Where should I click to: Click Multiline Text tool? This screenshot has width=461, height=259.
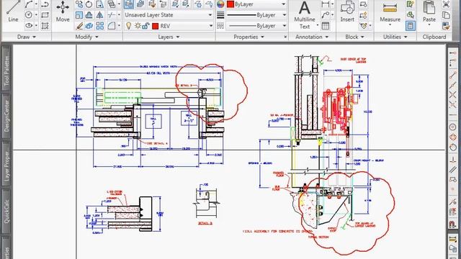[x=305, y=14]
